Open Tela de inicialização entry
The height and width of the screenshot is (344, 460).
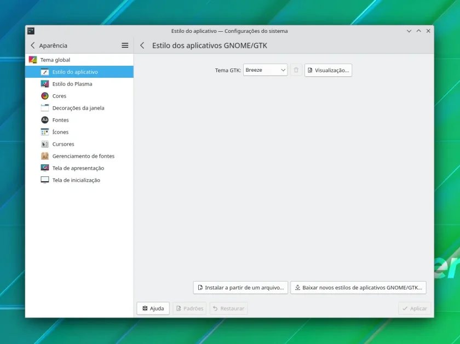79,180
